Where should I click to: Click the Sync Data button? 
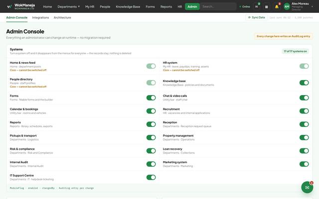click(257, 17)
